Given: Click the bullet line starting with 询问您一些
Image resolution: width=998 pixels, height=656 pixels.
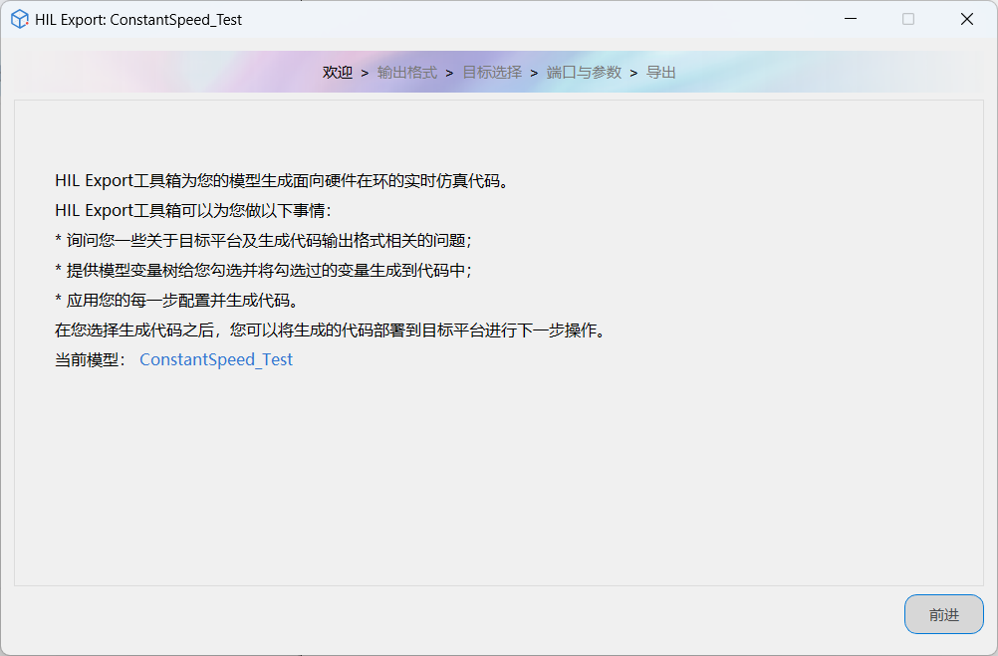Looking at the screenshot, I should [x=263, y=241].
